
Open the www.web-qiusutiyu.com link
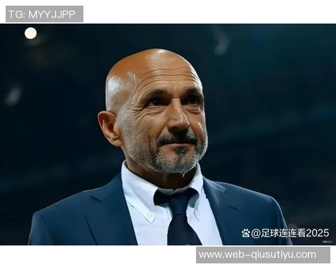(x=258, y=254)
